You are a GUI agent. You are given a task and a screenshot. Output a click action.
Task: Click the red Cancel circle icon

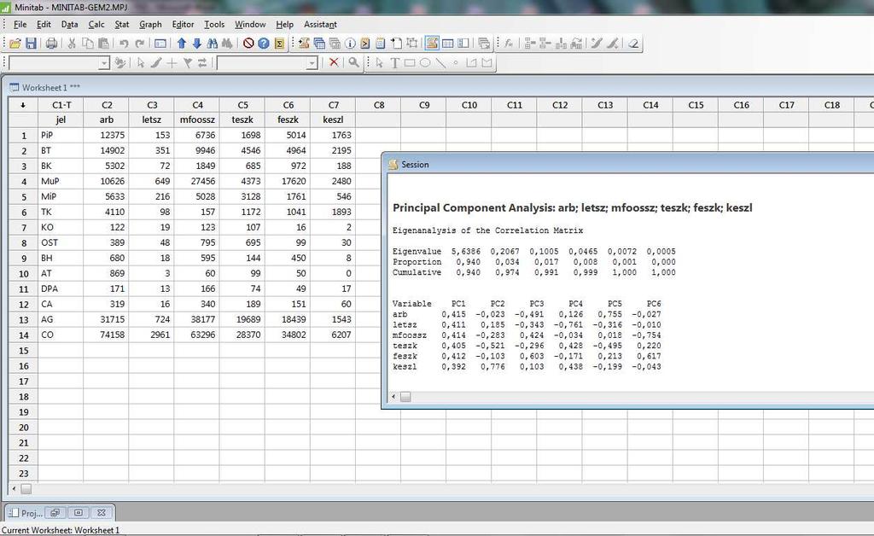pyautogui.click(x=248, y=44)
